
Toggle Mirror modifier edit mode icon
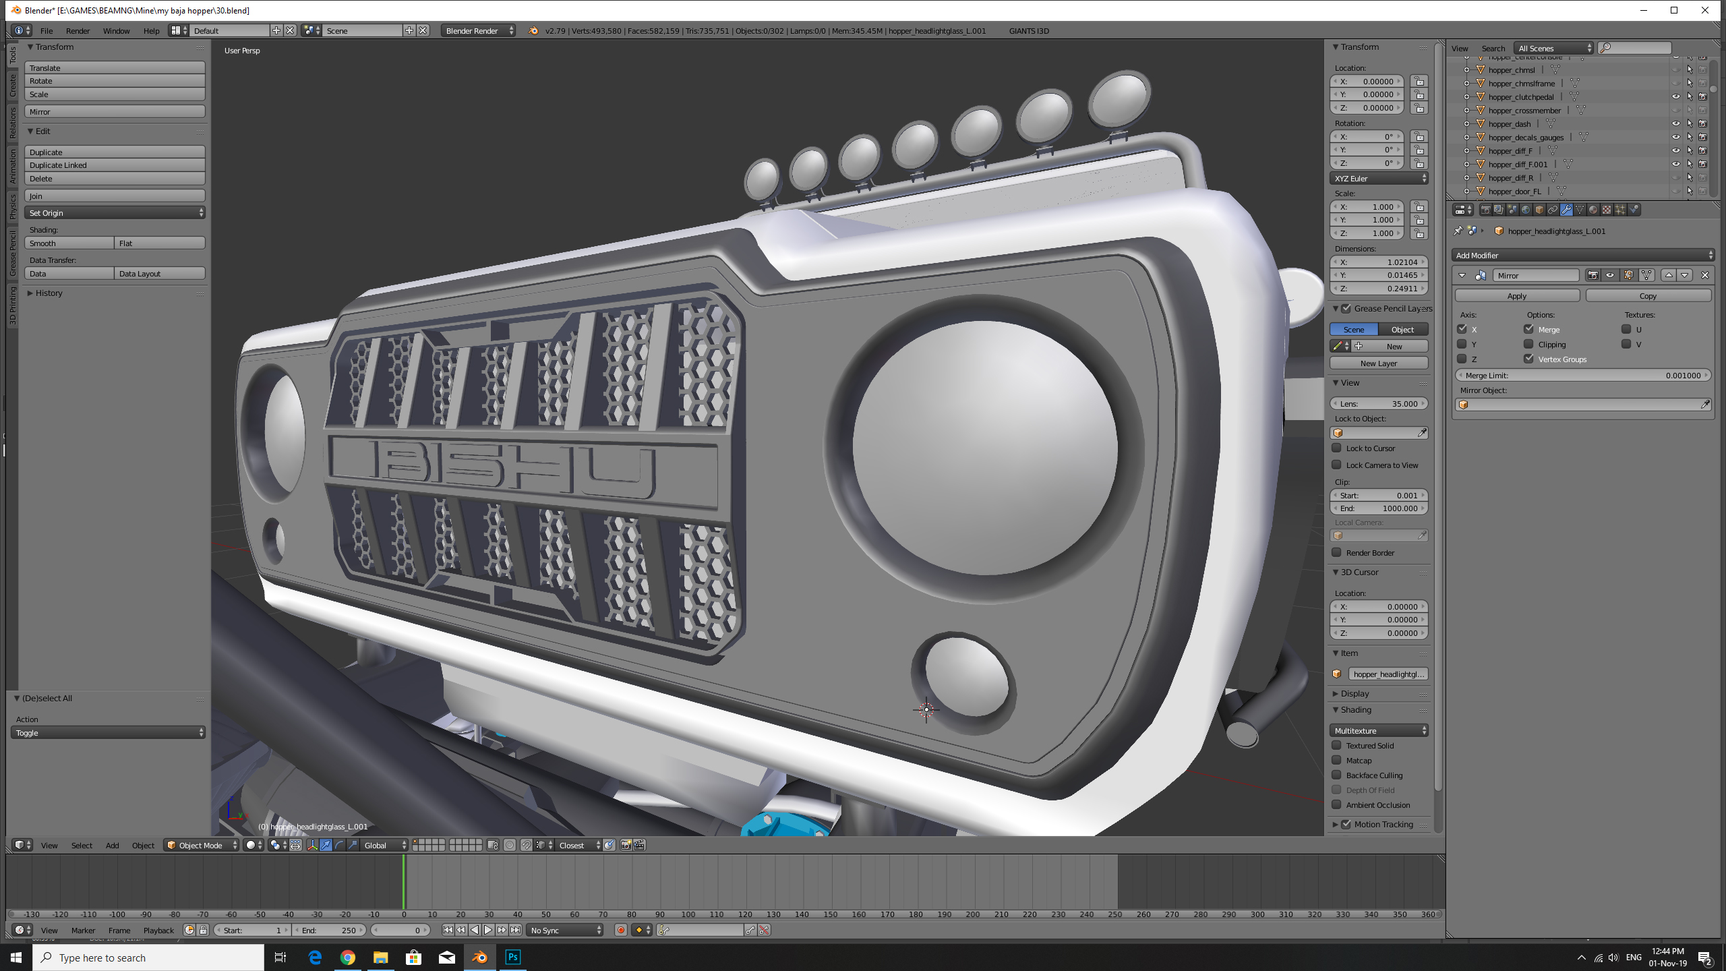[1628, 275]
